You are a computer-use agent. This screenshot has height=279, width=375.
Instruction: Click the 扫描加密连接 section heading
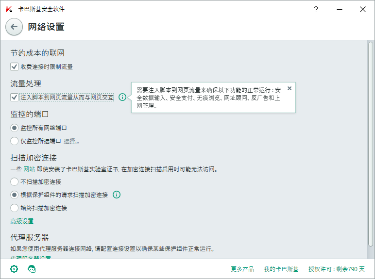34,158
